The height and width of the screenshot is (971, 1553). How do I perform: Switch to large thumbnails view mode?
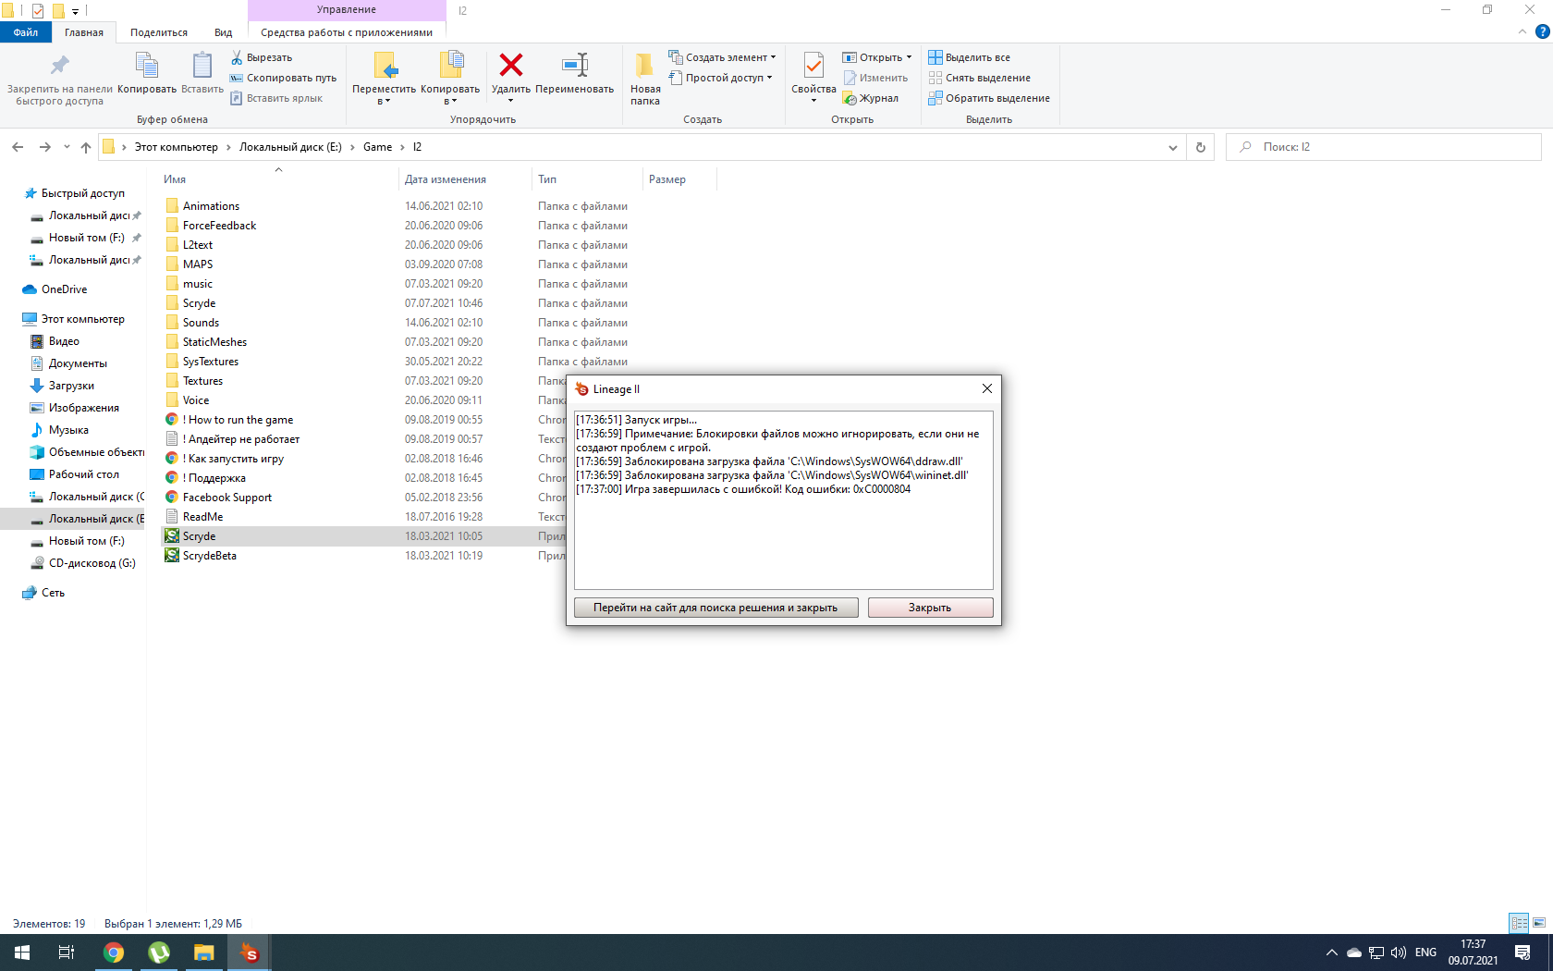point(1539,923)
